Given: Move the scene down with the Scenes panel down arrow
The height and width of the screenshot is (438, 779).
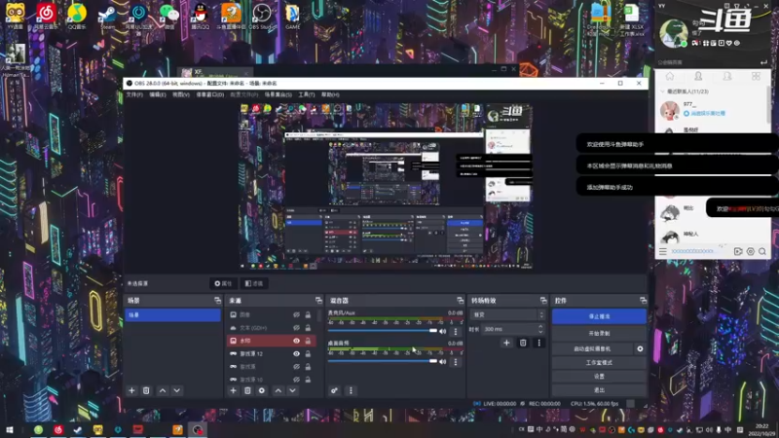Looking at the screenshot, I should point(177,391).
